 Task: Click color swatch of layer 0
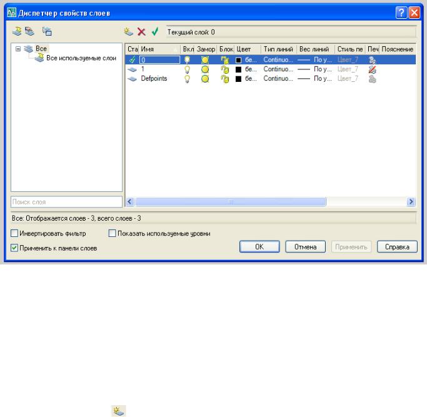tap(239, 60)
